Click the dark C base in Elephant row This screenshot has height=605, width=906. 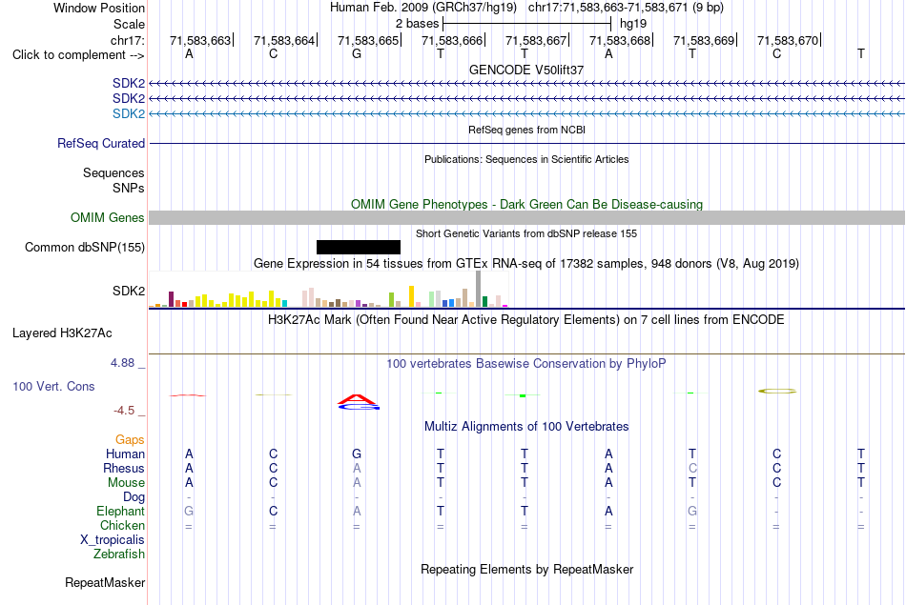274,512
